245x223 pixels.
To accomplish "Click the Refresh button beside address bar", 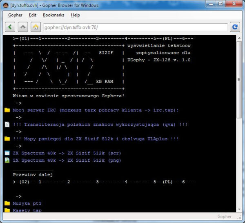I will (x=235, y=27).
